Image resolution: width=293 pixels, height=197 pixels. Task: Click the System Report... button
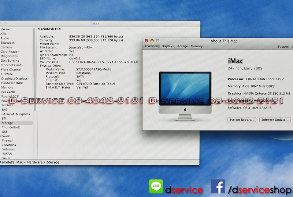coord(241,120)
